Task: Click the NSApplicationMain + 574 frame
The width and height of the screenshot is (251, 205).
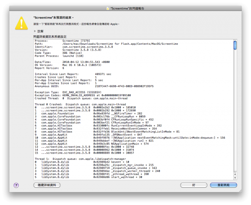Action: tap(92, 144)
